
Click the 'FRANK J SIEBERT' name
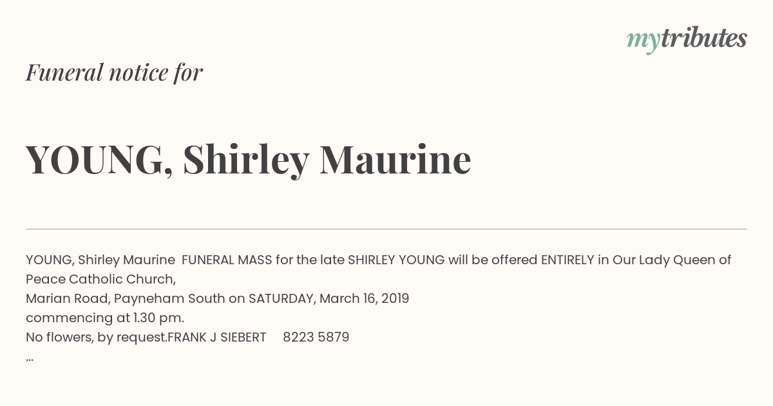click(x=217, y=337)
